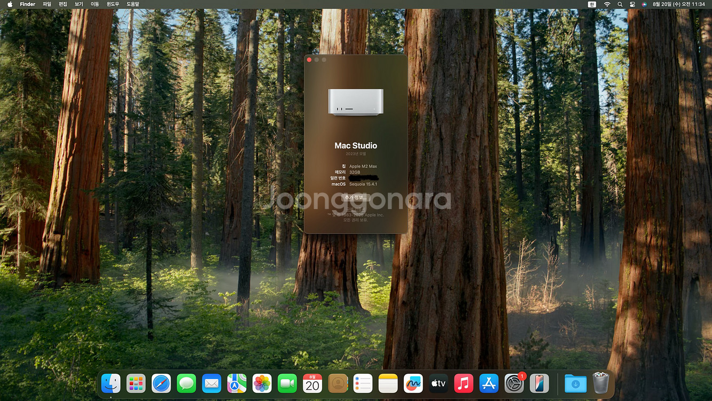Launch Reminders from the Dock

(363, 383)
